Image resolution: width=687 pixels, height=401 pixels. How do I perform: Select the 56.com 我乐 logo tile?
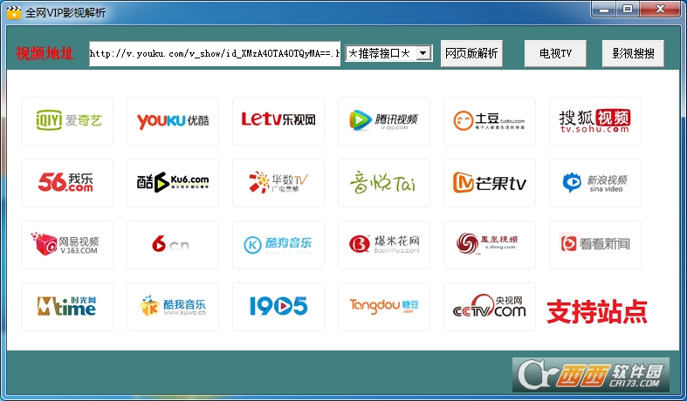coord(67,183)
